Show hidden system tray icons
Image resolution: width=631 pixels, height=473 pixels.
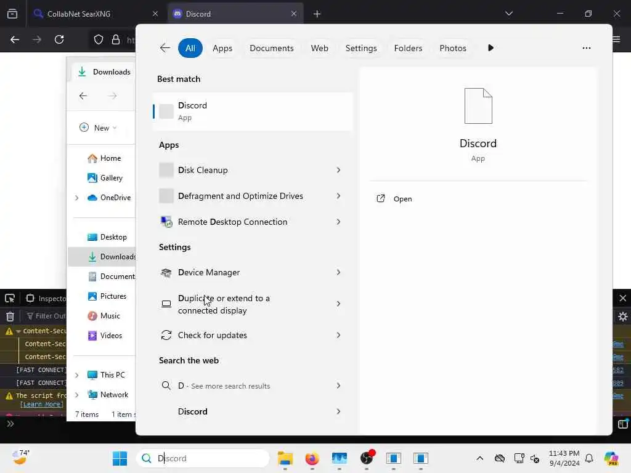click(479, 458)
